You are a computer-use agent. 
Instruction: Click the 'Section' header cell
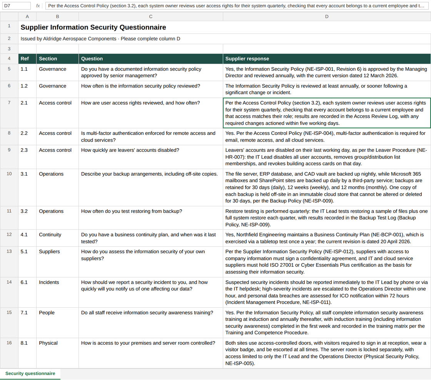[x=57, y=59]
